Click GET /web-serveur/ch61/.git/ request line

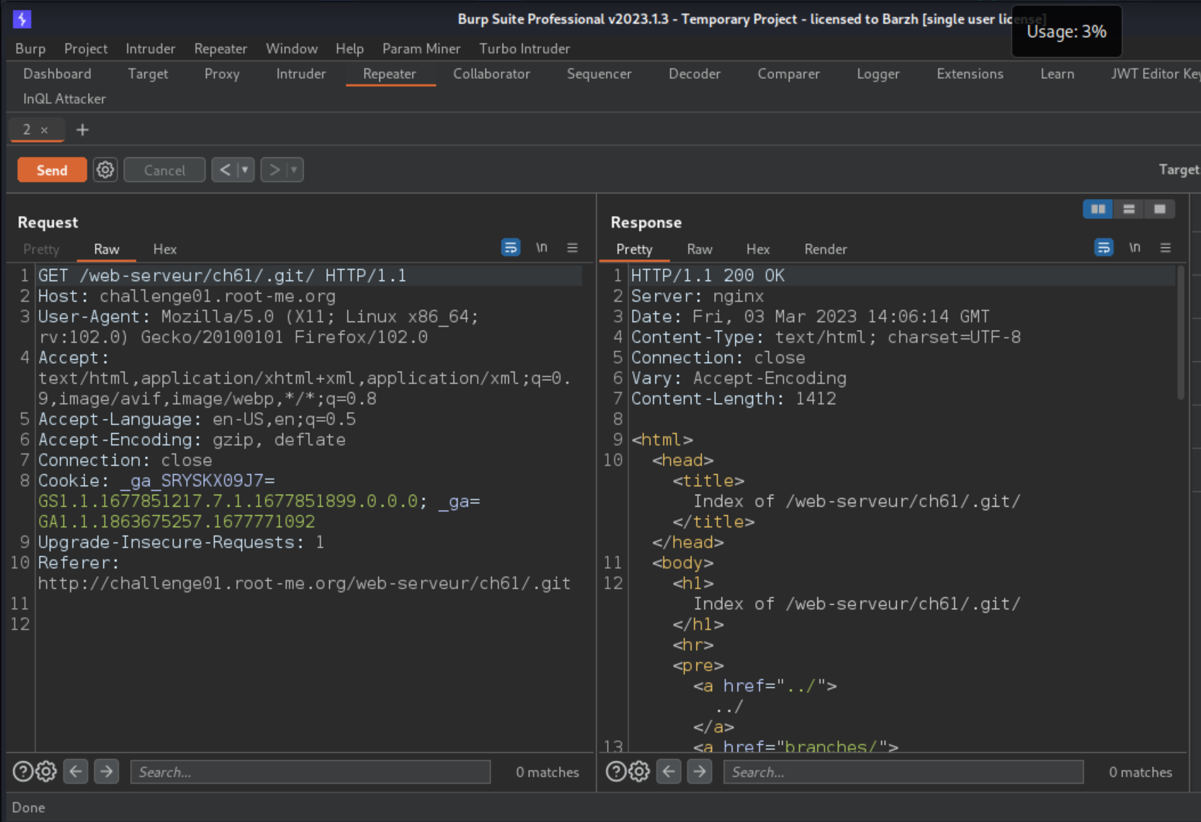(x=222, y=276)
